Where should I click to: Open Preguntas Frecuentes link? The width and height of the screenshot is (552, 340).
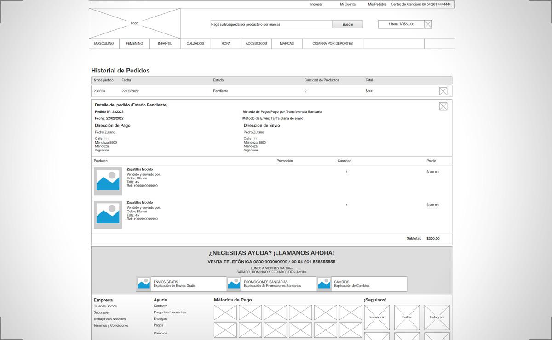point(170,312)
